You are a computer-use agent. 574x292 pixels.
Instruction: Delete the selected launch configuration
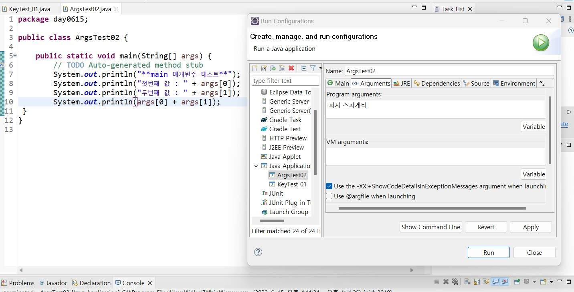click(291, 68)
